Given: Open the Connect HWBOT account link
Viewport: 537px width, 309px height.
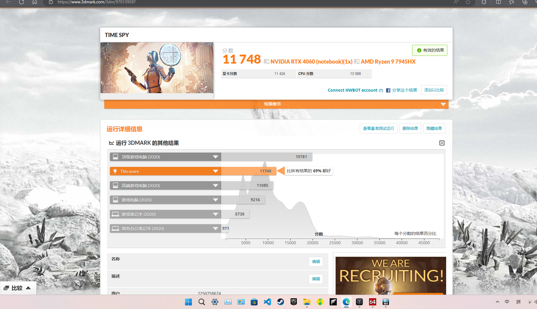Looking at the screenshot, I should point(353,90).
